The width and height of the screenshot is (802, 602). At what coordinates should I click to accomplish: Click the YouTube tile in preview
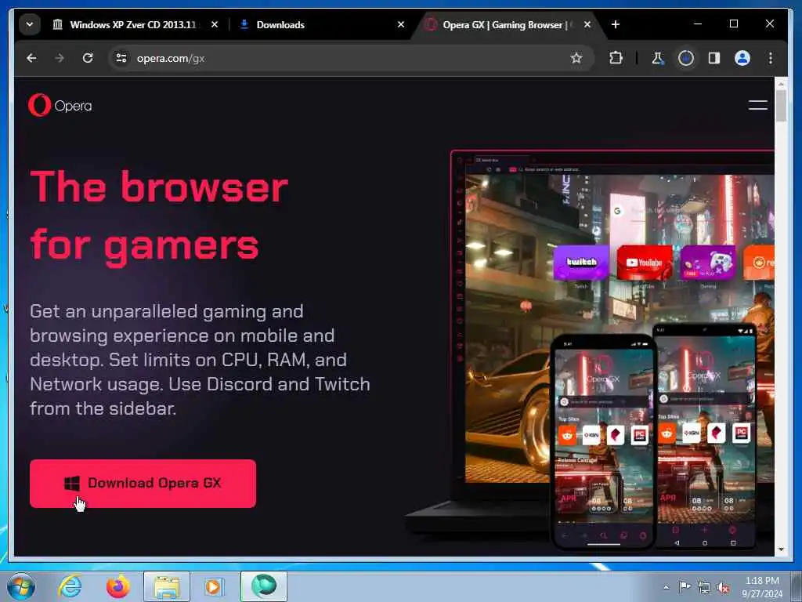tap(645, 263)
